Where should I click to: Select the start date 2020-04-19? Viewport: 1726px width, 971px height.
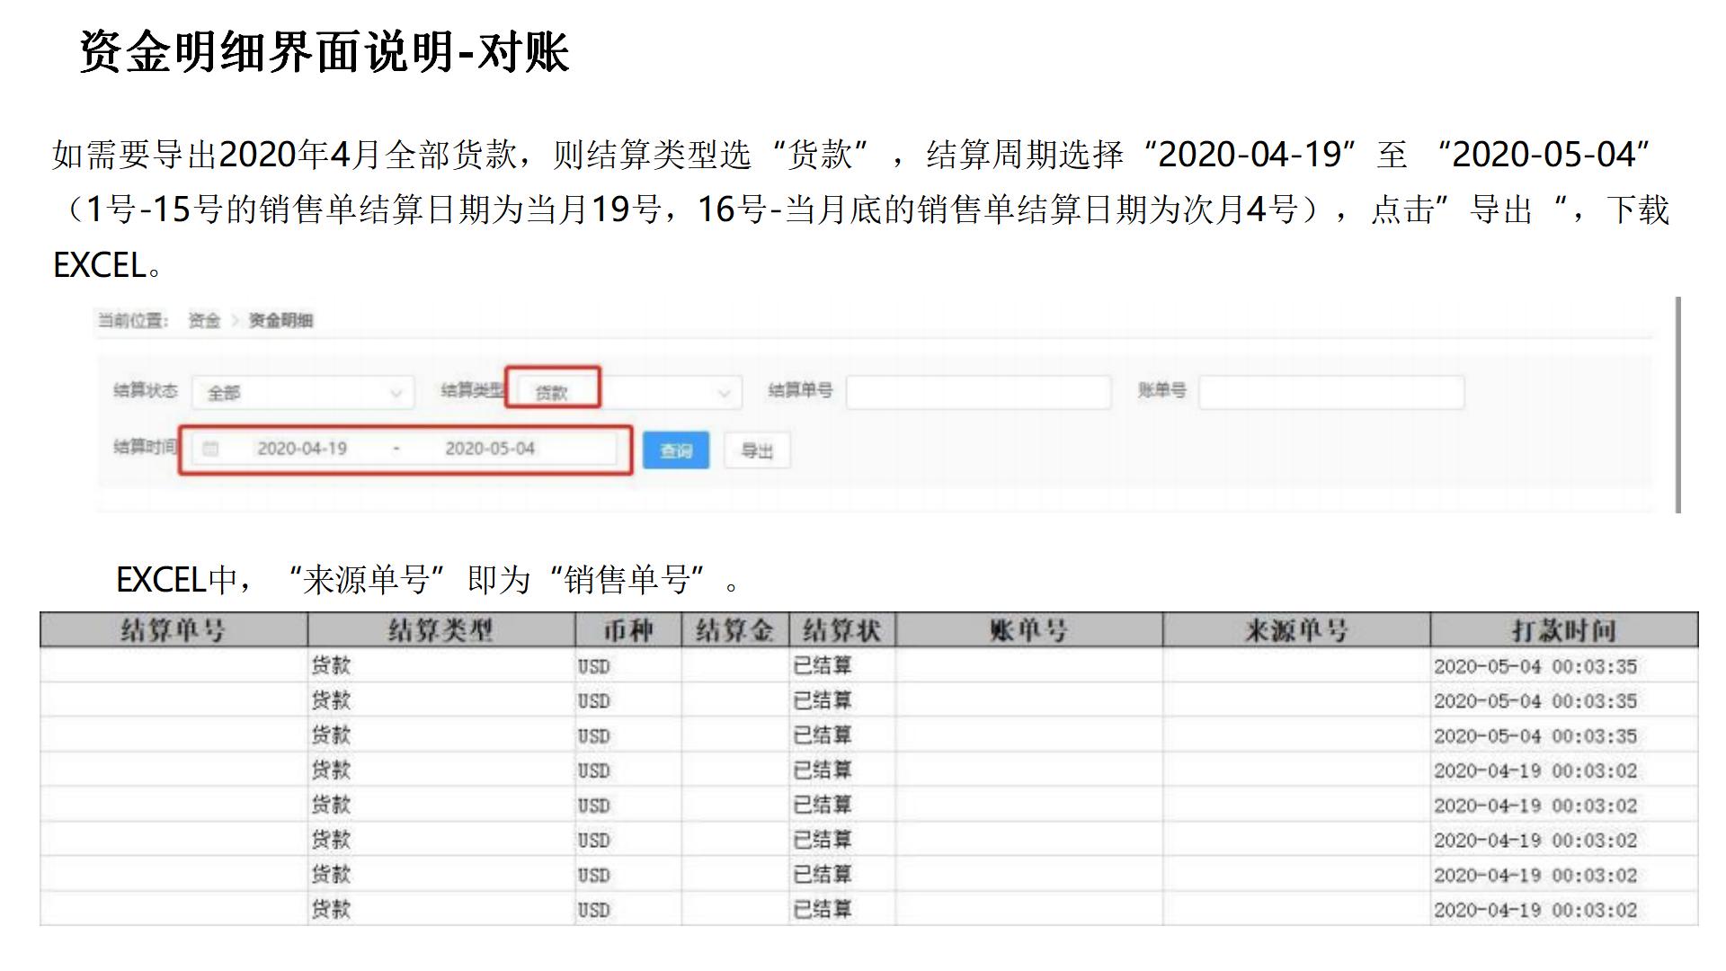302,449
